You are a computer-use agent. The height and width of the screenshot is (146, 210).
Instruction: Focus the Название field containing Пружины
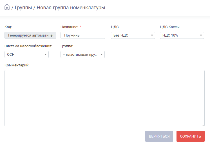83,35
